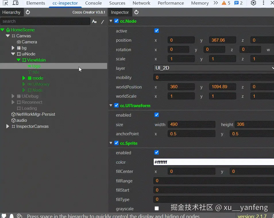Image resolution: width=274 pixels, height=218 pixels.
Task: Click the worldPosition y value 1094.89
Action: [x=223, y=87]
